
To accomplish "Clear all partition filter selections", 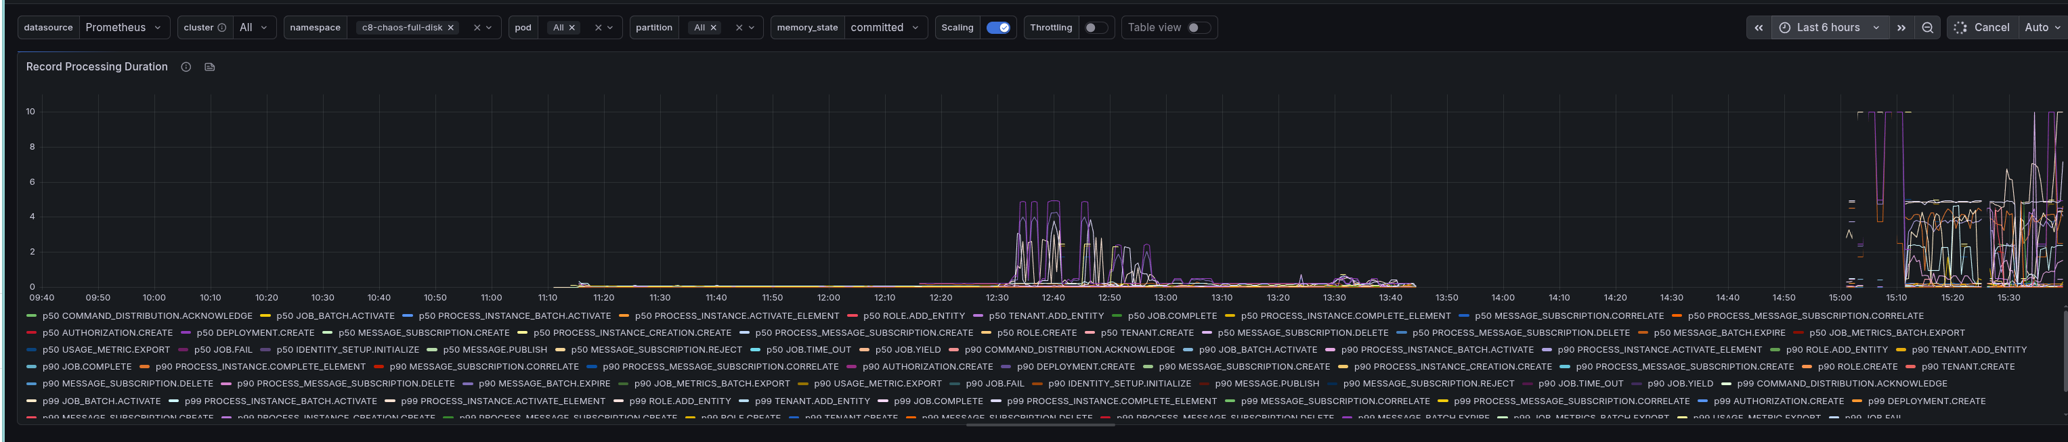I will (x=739, y=27).
